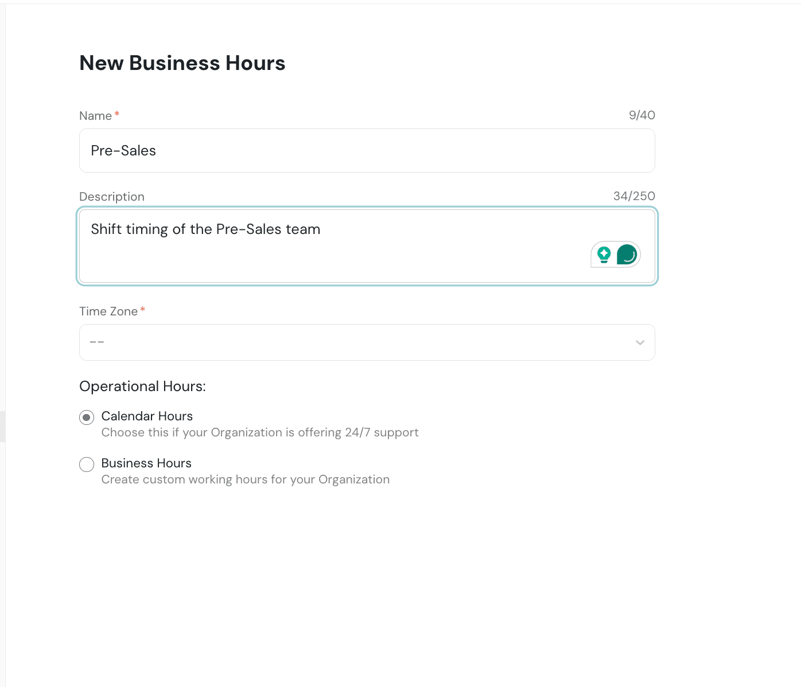
Task: Click the "Operational Hours:" section label
Action: click(x=142, y=387)
